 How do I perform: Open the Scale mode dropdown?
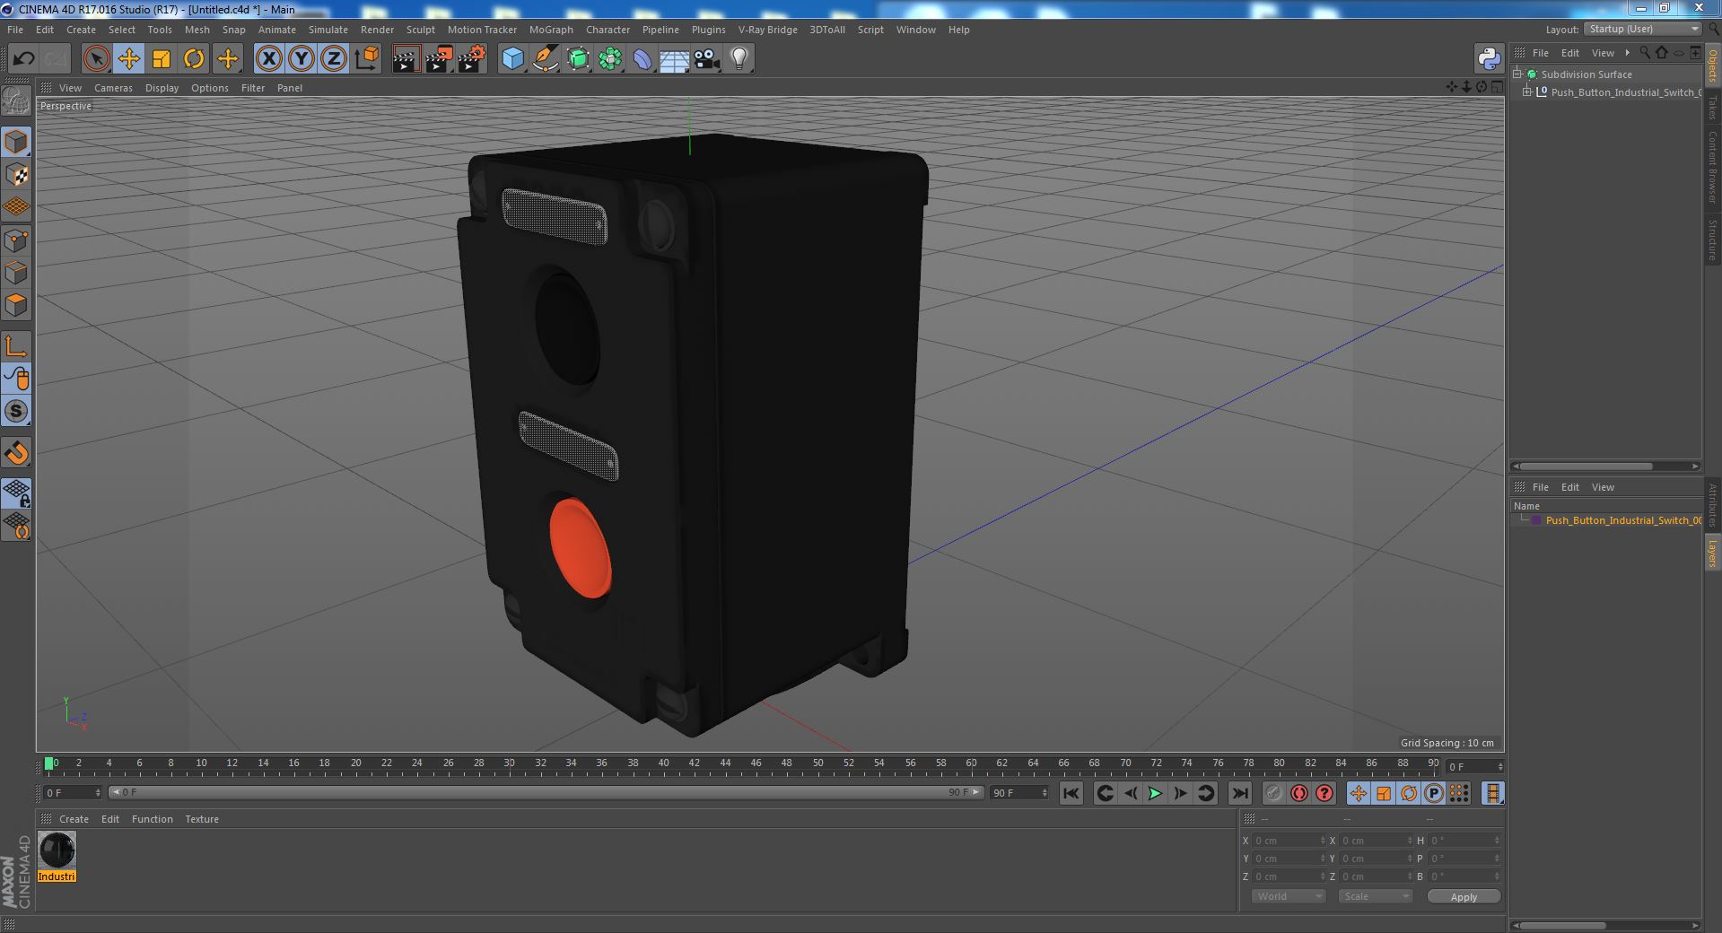(x=1375, y=896)
